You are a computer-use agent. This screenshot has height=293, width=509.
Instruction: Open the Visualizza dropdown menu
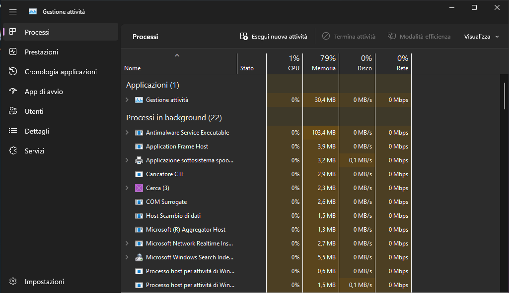coord(481,37)
